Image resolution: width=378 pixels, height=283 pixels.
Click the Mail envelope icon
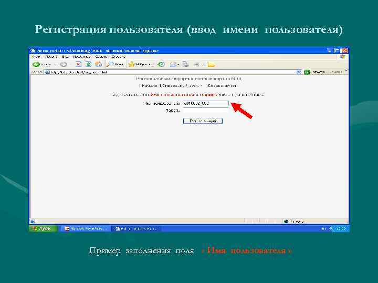(173, 64)
